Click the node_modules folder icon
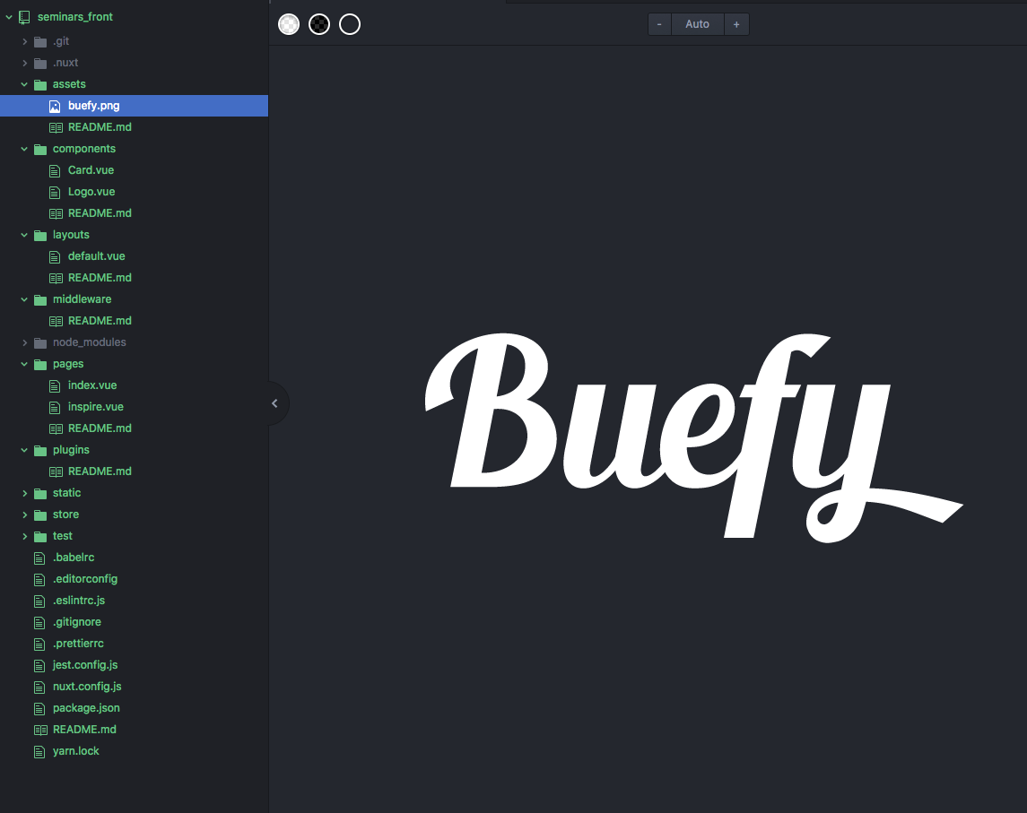 [40, 342]
